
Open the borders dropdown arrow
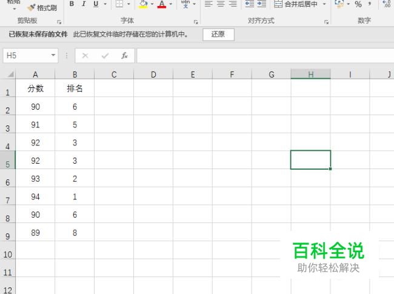(x=129, y=4)
